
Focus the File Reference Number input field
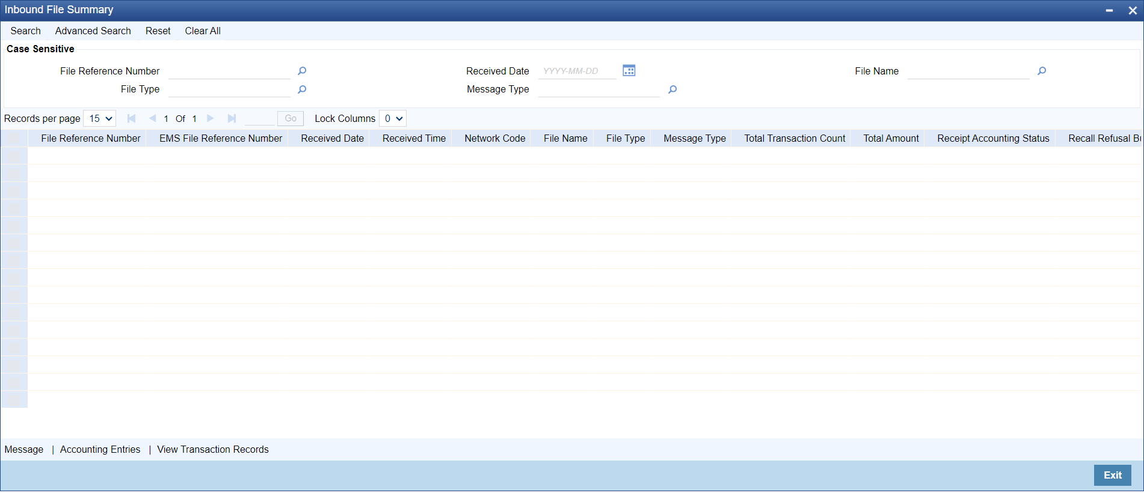tap(229, 71)
